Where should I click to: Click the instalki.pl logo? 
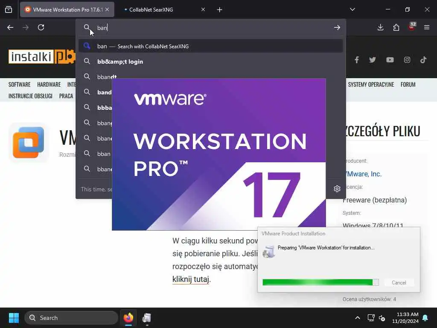(x=42, y=57)
